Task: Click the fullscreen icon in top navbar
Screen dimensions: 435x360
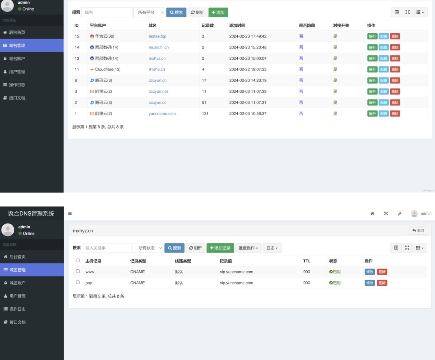Action: coord(386,213)
